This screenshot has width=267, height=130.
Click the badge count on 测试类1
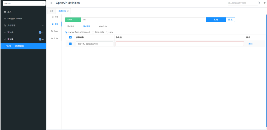point(40,39)
